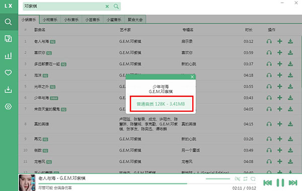Select song title 来自天堂的魔鬼 in row 7
Viewport: 302px width, 191px height.
pyautogui.click(x=47, y=109)
